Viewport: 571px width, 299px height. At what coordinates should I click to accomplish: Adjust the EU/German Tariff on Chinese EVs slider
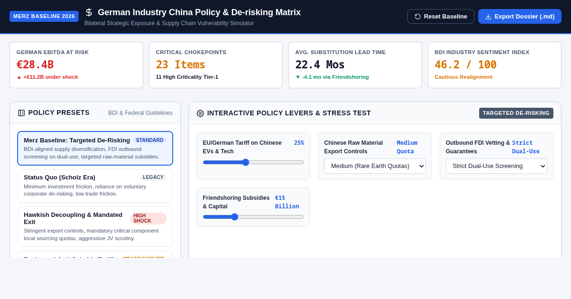(253, 162)
